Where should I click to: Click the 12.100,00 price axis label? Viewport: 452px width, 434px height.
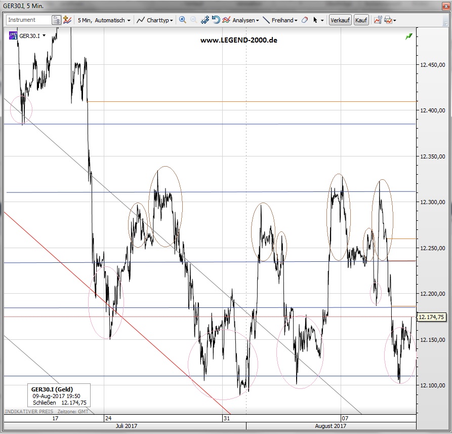pos(432,385)
